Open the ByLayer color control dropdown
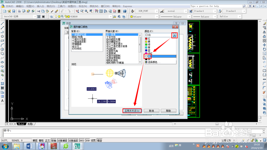267x150 pixels. (157, 17)
